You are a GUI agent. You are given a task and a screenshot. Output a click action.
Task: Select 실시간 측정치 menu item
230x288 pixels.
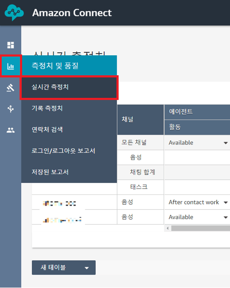pos(69,87)
